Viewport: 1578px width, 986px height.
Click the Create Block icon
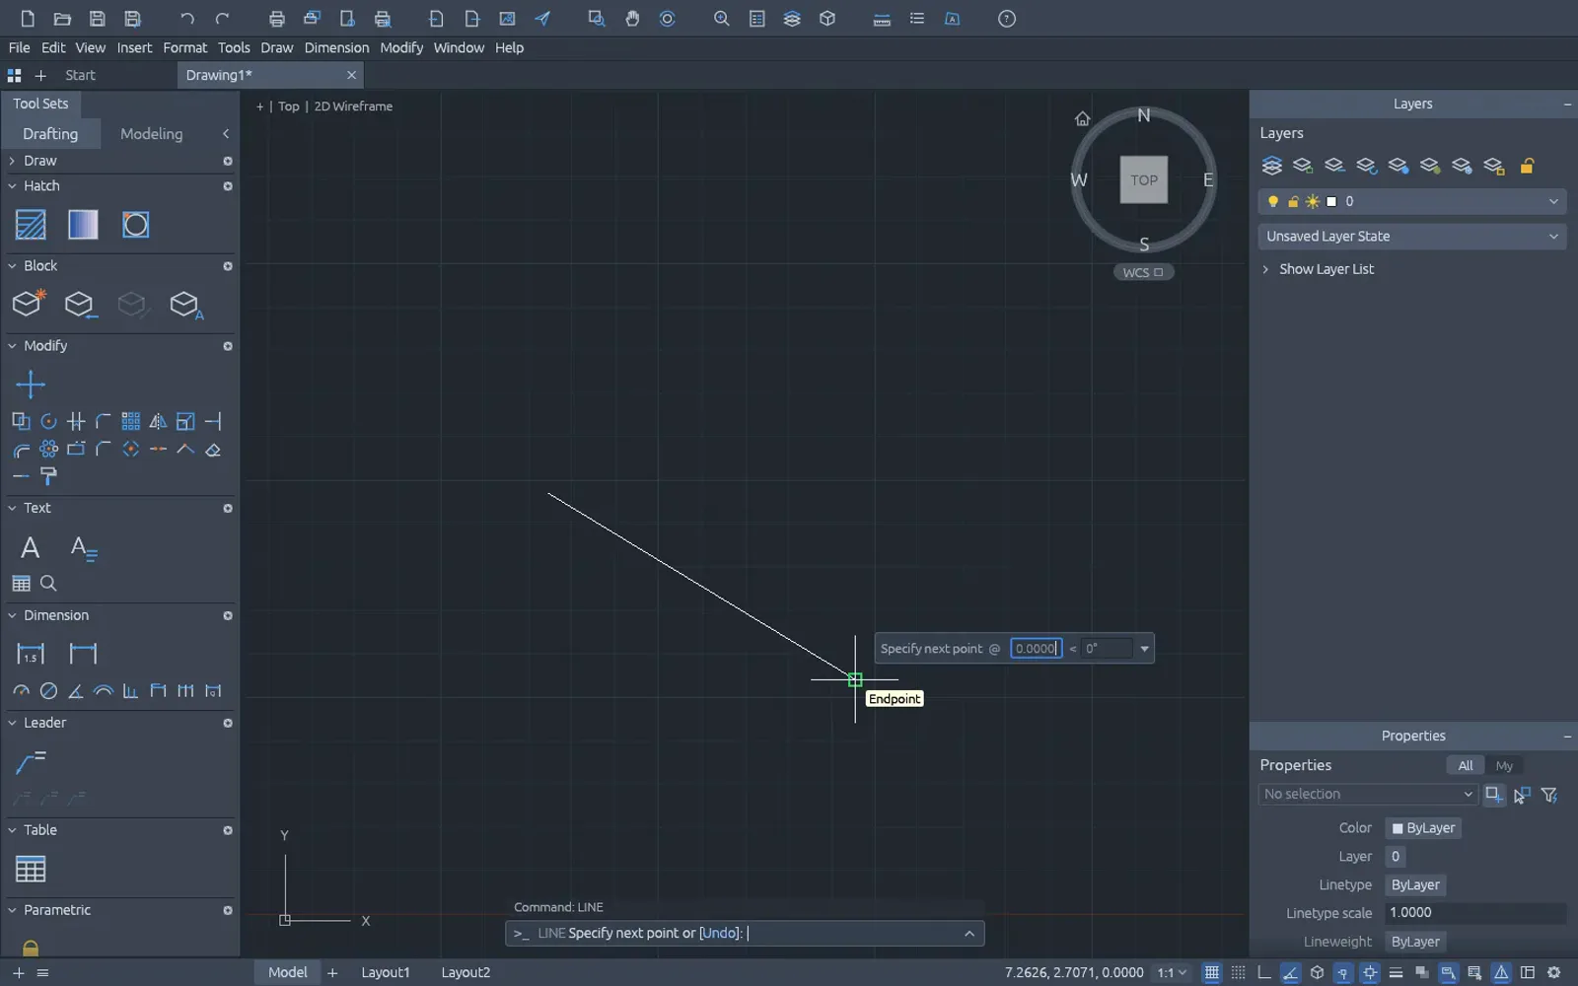click(29, 303)
